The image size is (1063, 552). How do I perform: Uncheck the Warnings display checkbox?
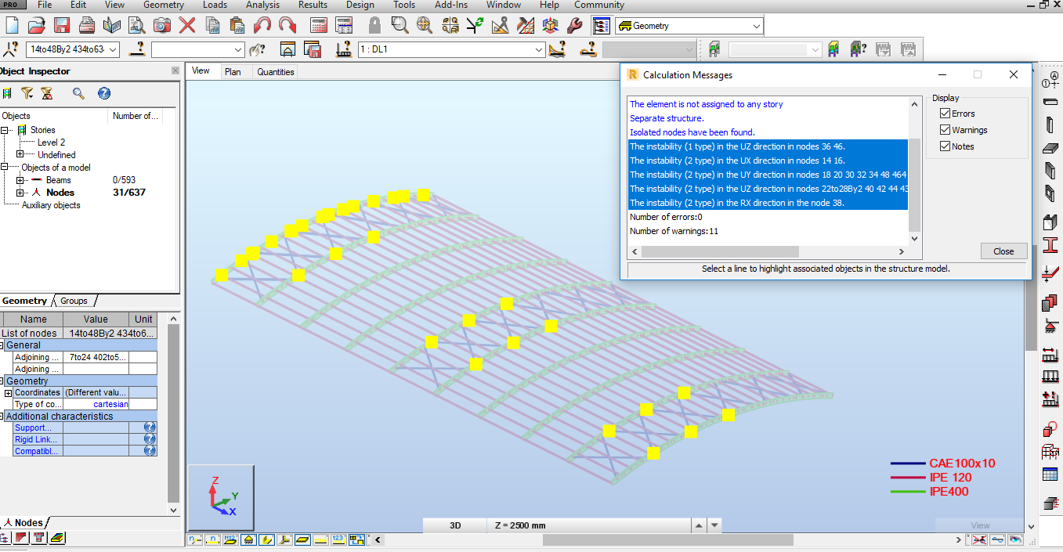(x=945, y=130)
